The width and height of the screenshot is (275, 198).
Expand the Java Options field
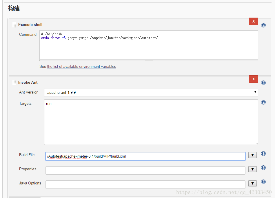pos(252,183)
